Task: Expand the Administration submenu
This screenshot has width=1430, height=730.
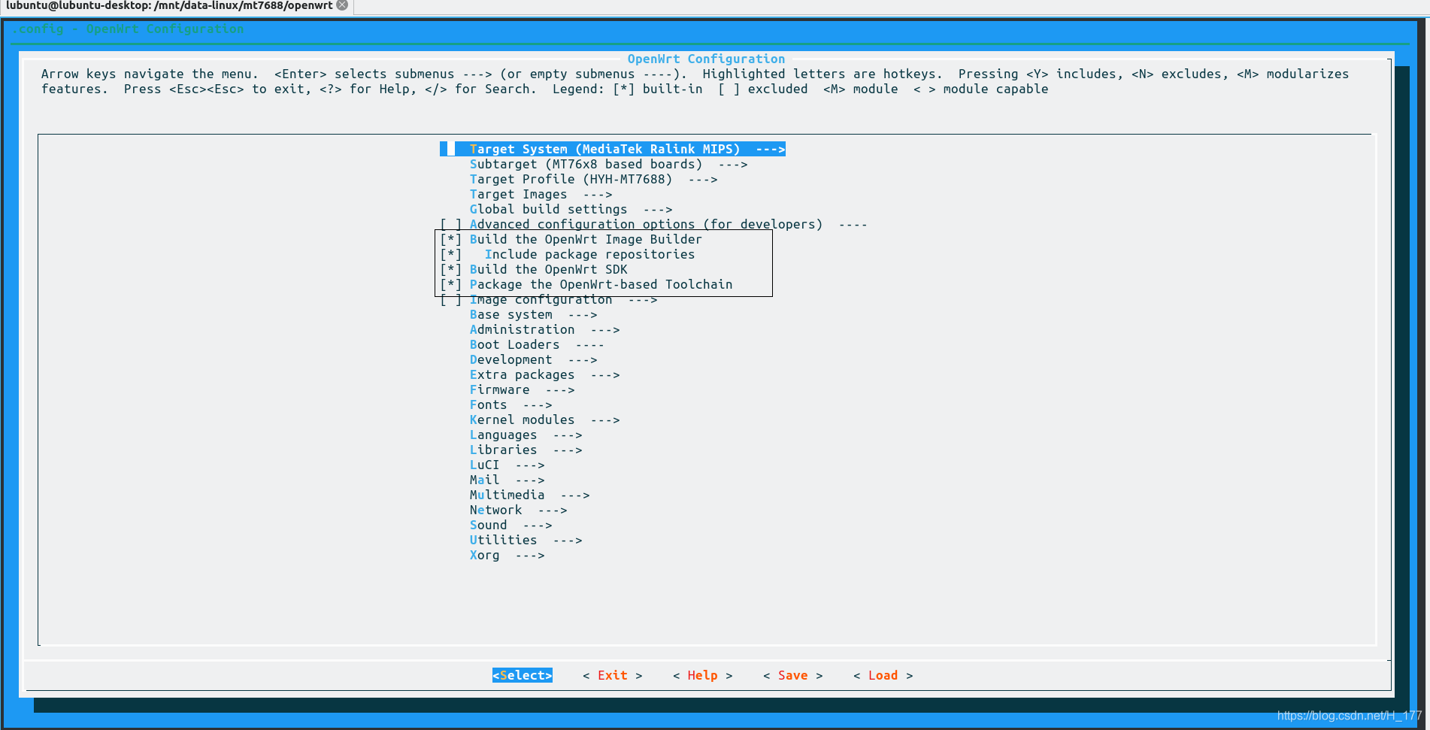Action: point(545,329)
